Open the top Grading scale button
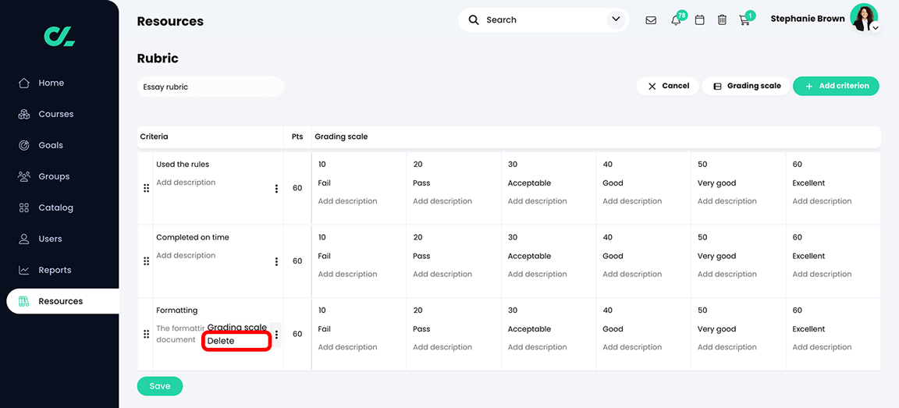The height and width of the screenshot is (408, 899). [x=747, y=86]
